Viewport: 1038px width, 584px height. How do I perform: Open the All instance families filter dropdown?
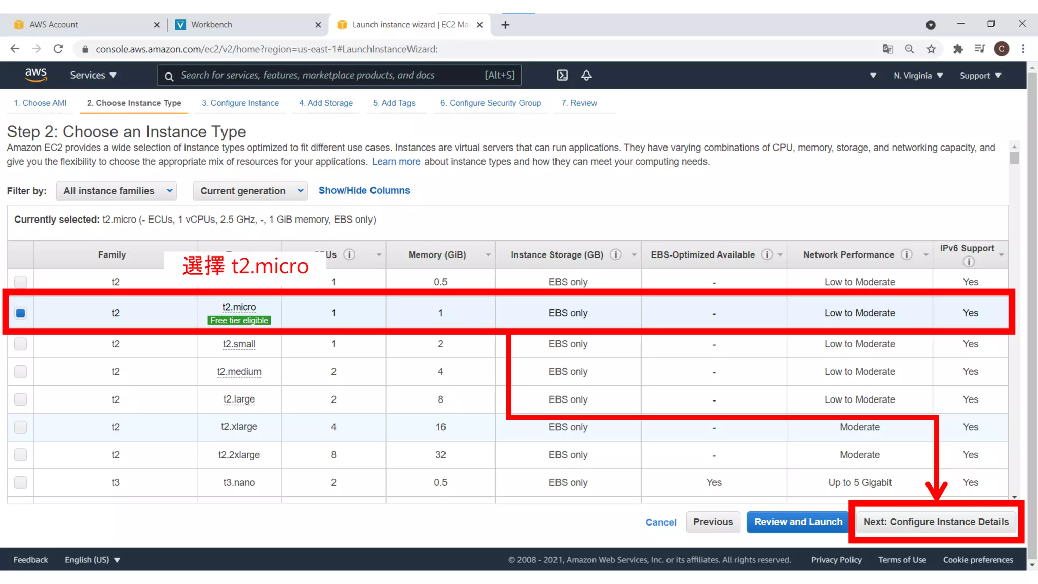117,191
